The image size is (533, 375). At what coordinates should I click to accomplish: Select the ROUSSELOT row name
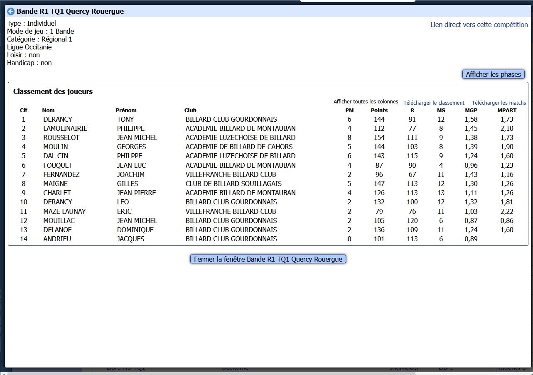pos(61,138)
